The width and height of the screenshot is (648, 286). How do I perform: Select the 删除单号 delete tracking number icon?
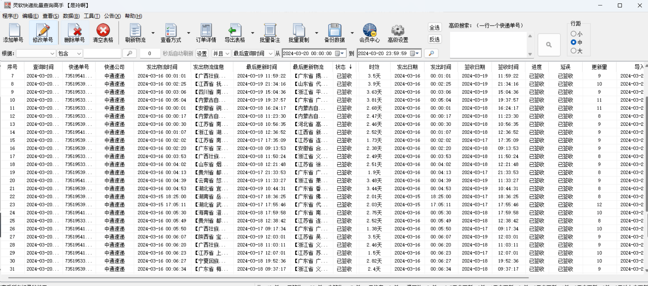(75, 33)
